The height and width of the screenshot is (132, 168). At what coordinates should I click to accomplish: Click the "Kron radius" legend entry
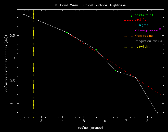(144, 36)
